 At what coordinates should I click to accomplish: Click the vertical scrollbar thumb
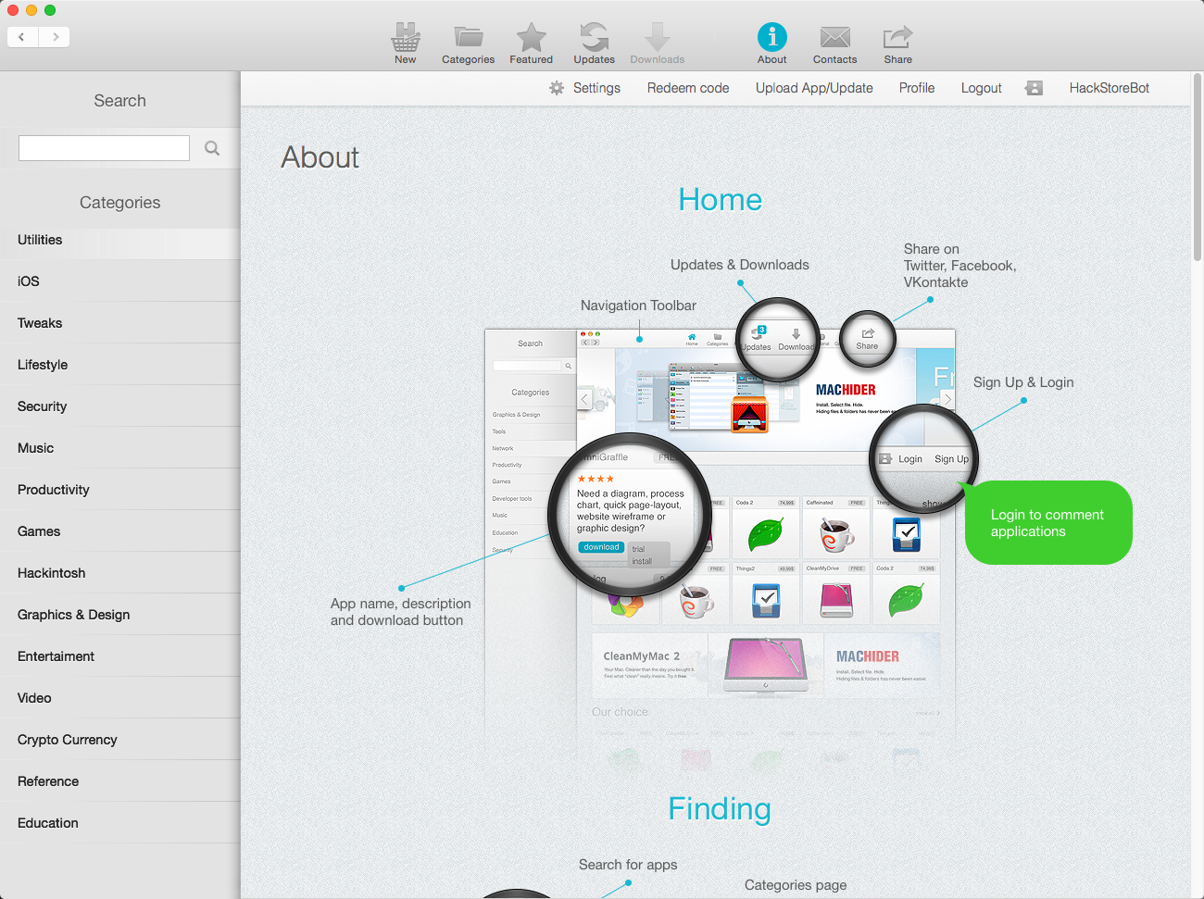(1198, 167)
